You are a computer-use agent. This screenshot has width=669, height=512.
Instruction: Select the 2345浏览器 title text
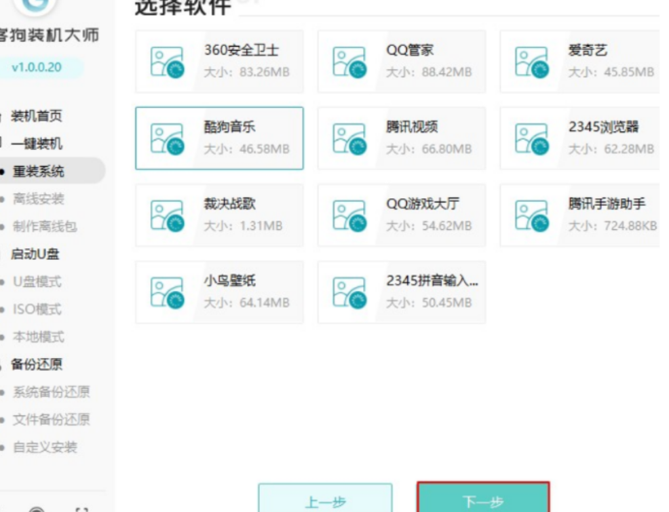click(x=603, y=127)
